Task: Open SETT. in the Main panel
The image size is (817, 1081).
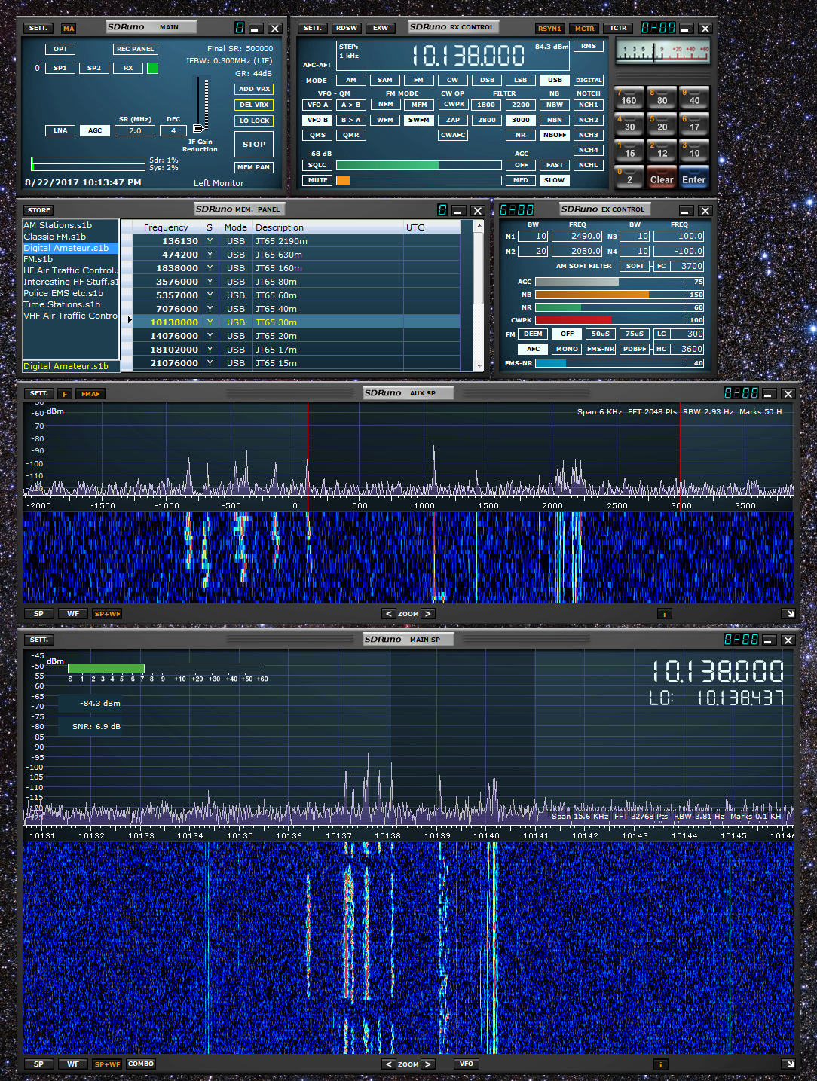Action: pyautogui.click(x=38, y=29)
